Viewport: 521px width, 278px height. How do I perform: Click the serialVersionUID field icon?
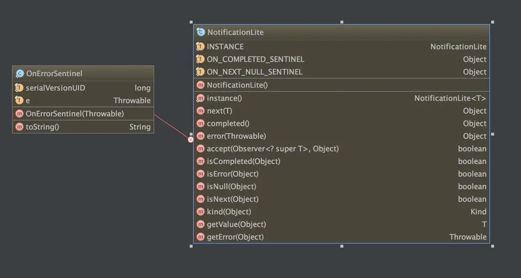pos(19,88)
